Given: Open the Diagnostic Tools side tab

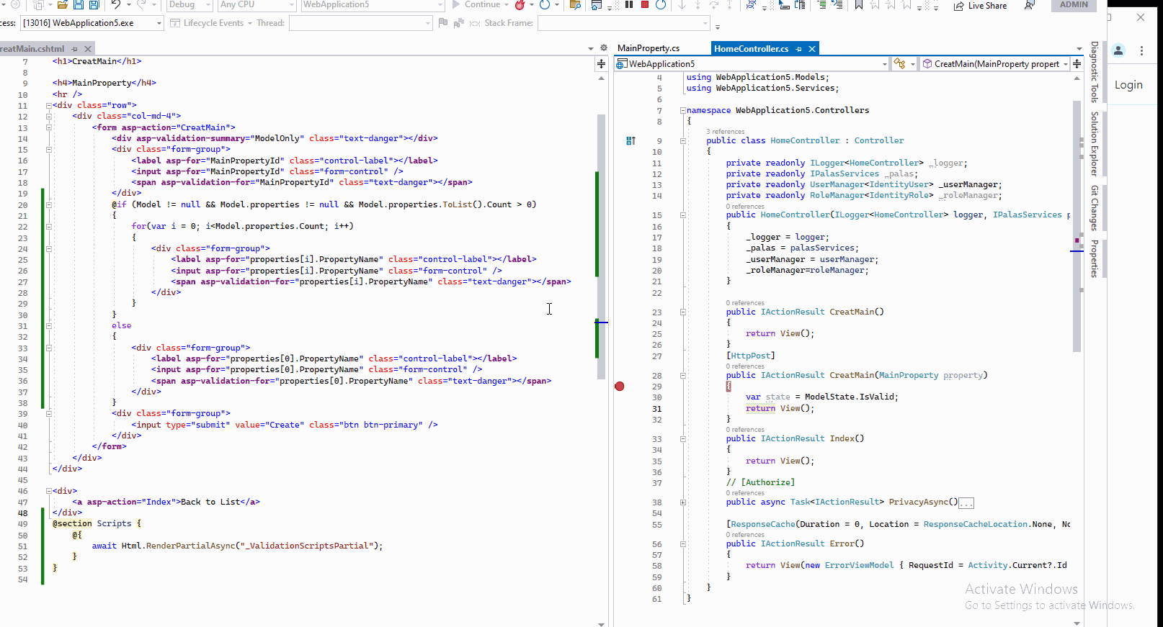Looking at the screenshot, I should click(1095, 72).
